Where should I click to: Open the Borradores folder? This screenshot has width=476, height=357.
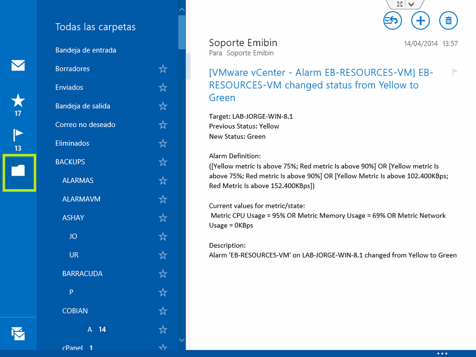point(72,69)
